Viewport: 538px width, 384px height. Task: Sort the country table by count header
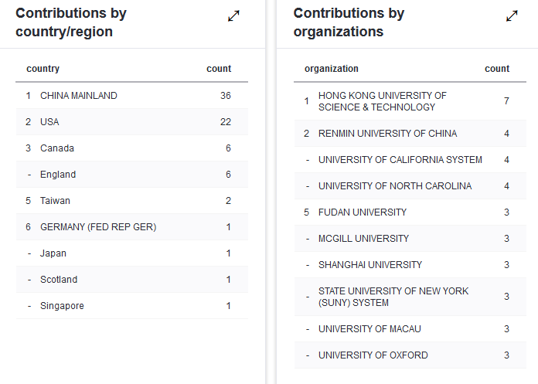219,69
